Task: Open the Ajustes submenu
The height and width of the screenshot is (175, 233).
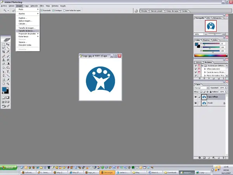Action: point(28,14)
